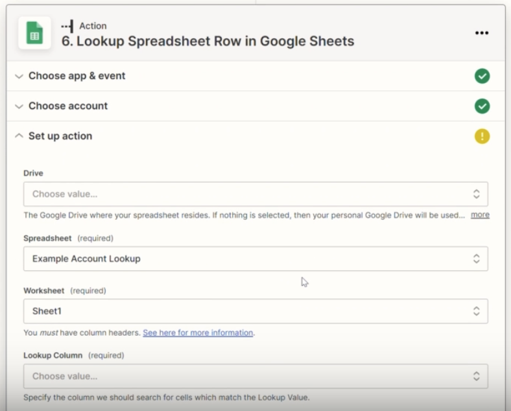Click the arrows icon on the Drive field
511x411 pixels.
[x=477, y=194]
